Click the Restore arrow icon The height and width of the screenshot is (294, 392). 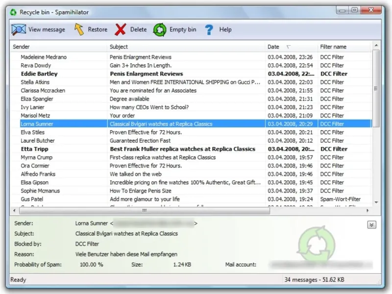(79, 29)
